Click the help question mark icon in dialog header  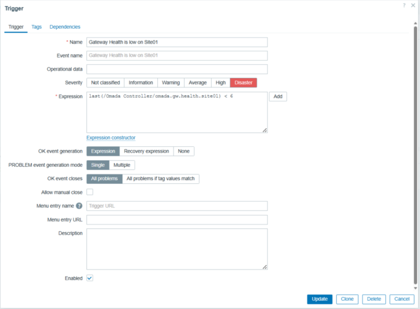click(404, 5)
